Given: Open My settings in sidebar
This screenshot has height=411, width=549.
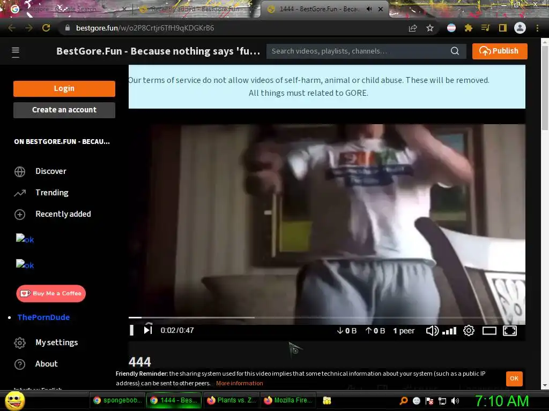Looking at the screenshot, I should [56, 342].
